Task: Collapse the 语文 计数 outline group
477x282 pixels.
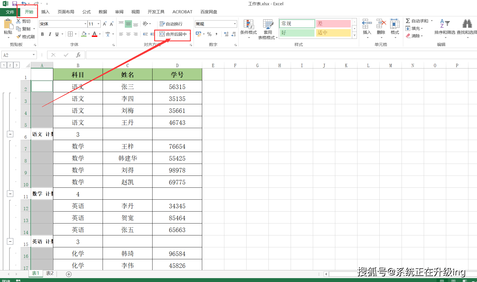Action: pos(10,134)
